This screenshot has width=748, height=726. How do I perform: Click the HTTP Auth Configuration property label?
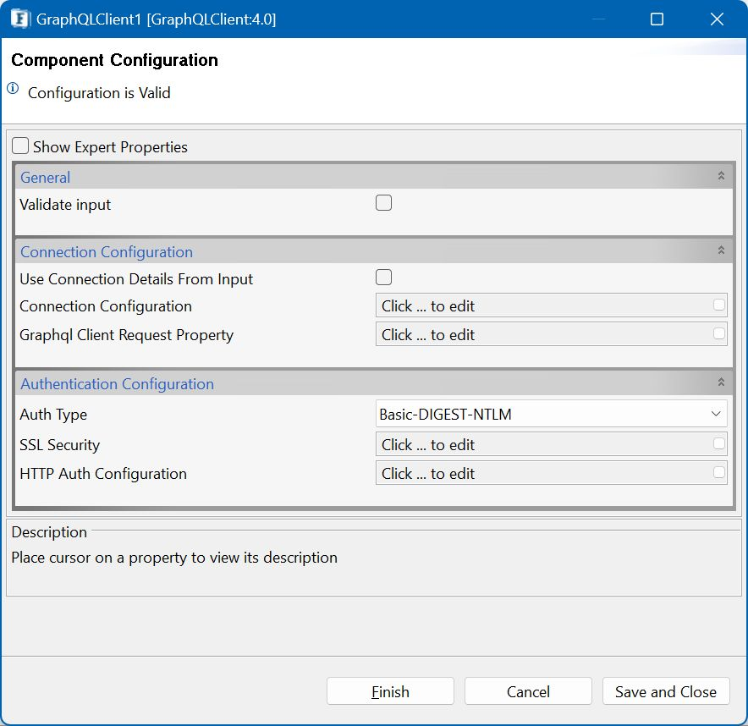(x=103, y=474)
